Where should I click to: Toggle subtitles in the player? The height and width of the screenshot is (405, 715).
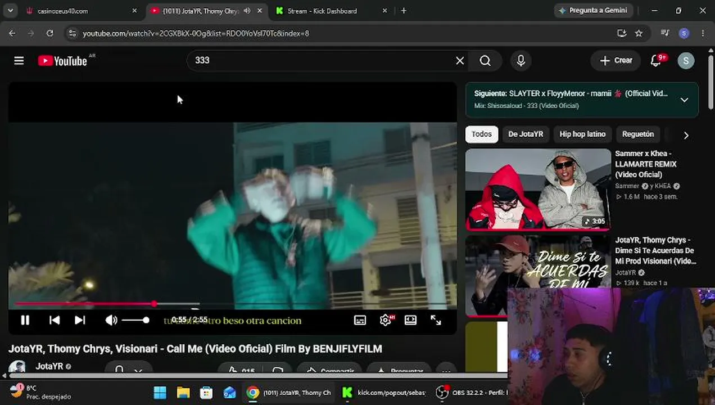pyautogui.click(x=360, y=320)
